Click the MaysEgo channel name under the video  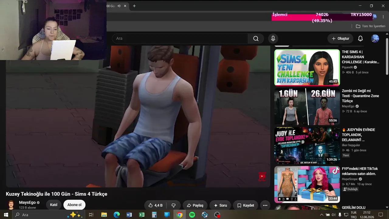coord(27,203)
